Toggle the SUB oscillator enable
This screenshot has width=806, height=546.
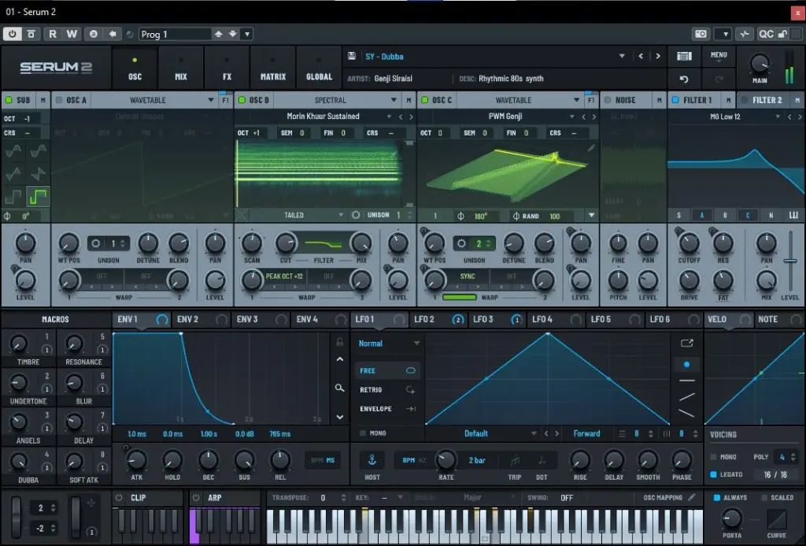point(9,100)
